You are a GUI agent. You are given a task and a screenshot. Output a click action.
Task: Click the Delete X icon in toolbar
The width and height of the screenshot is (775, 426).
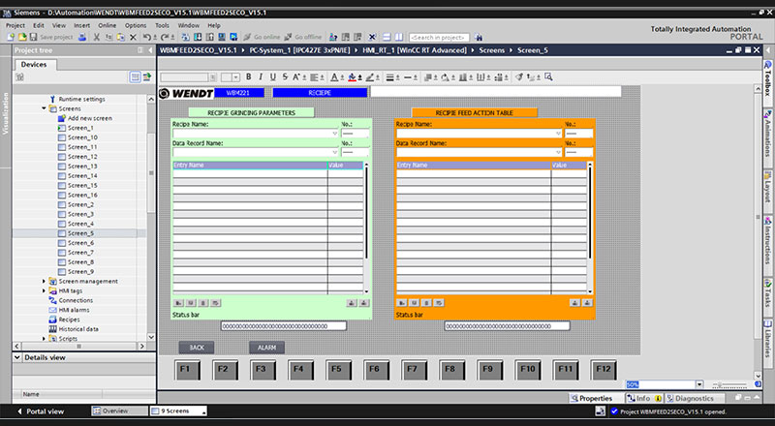click(133, 37)
